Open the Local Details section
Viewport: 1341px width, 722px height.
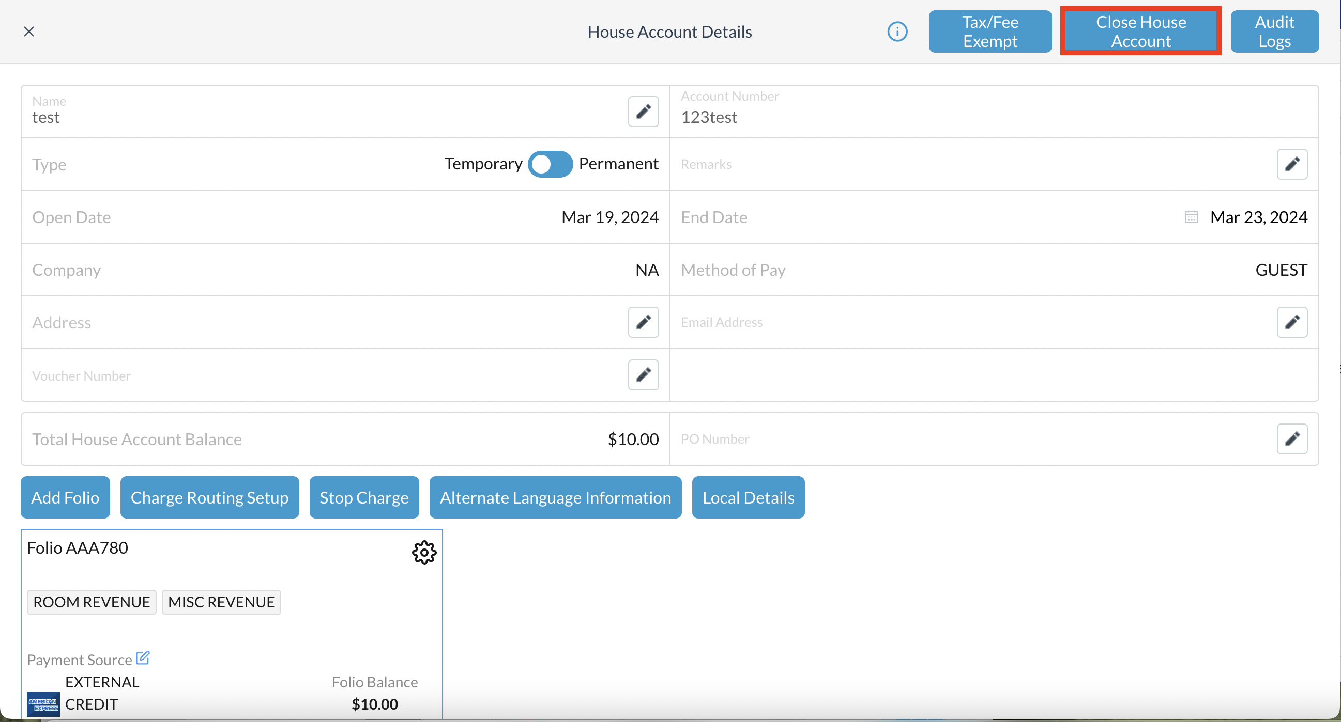click(x=748, y=497)
